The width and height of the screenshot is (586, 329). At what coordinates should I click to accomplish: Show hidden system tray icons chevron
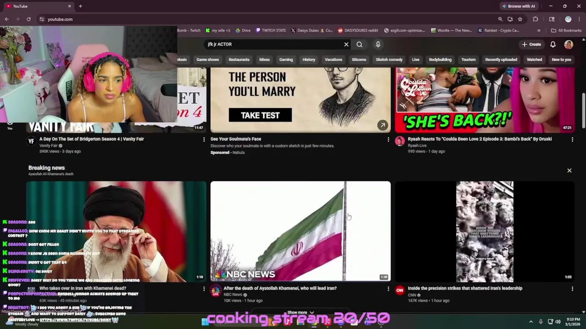point(531,322)
